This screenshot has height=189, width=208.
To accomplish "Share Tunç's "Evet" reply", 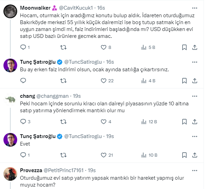I will tap(194, 155).
